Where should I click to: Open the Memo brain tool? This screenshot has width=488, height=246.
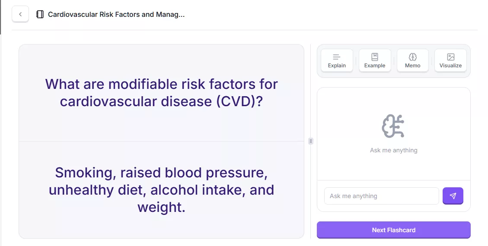click(x=412, y=60)
